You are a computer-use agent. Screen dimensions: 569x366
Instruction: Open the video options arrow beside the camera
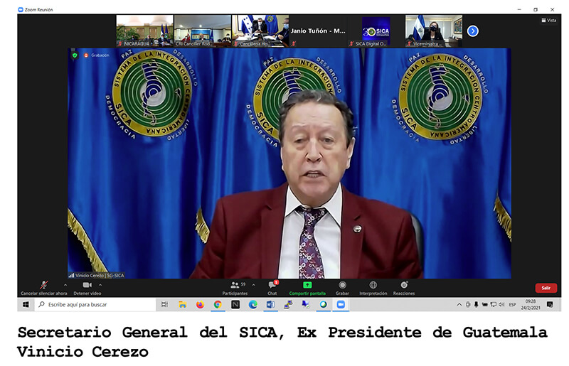(100, 285)
